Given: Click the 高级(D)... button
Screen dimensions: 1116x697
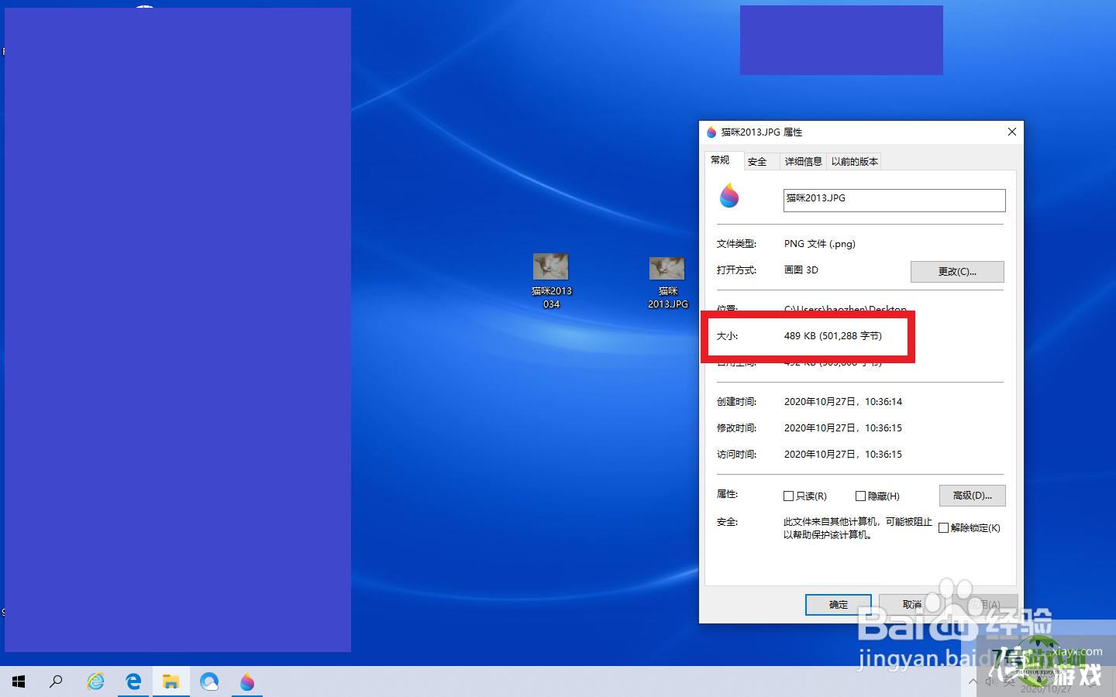Looking at the screenshot, I should coord(972,496).
